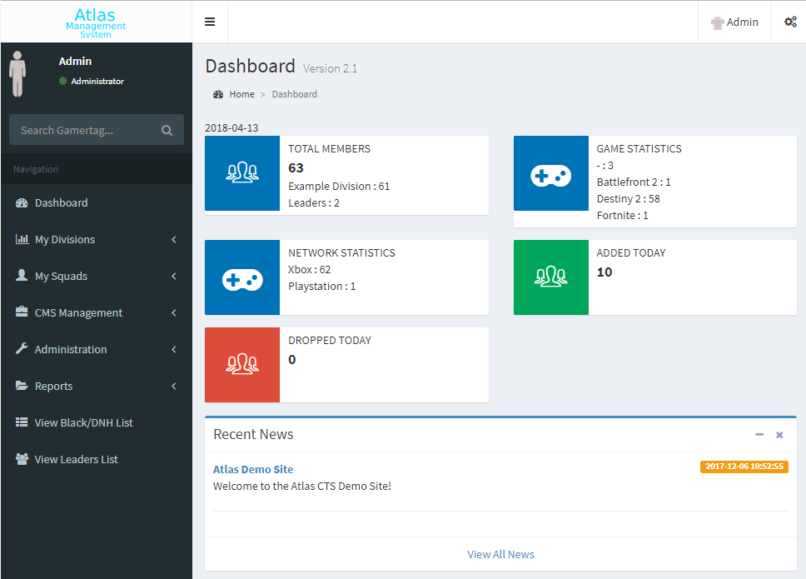The image size is (806, 579).
Task: Click the green Added Today icon
Action: coord(550,277)
